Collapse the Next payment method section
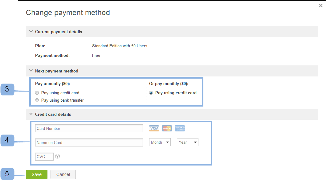Image resolution: width=326 pixels, height=187 pixels. [x=31, y=71]
